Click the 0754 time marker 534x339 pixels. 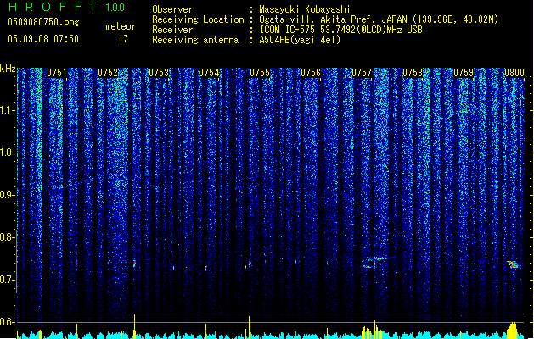tap(209, 73)
